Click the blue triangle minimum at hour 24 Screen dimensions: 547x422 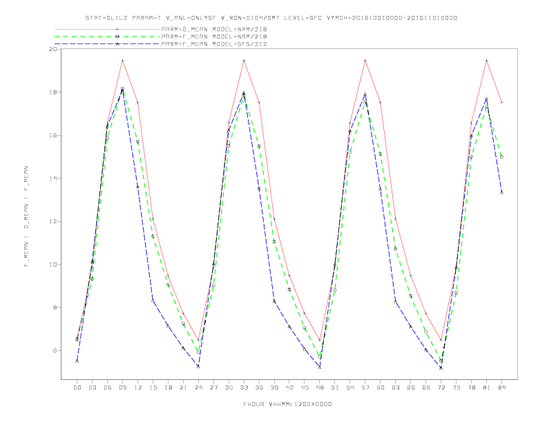tap(198, 366)
